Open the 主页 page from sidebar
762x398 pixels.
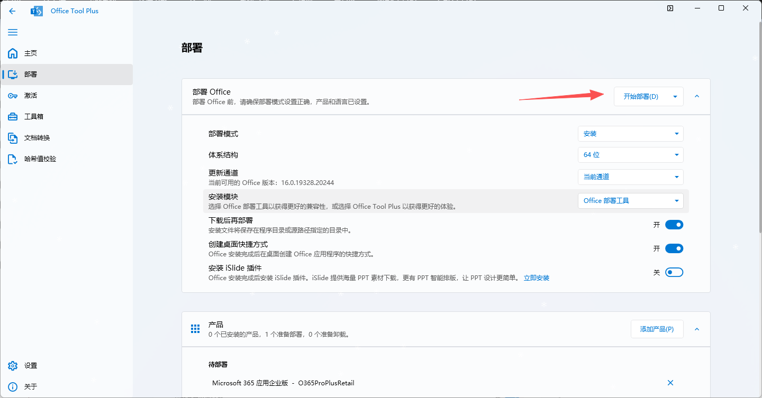click(31, 53)
